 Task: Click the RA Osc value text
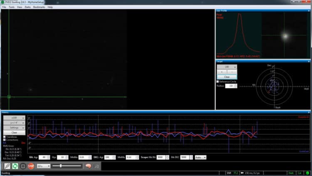point(9,159)
